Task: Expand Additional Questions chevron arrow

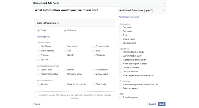Action: click(164, 10)
